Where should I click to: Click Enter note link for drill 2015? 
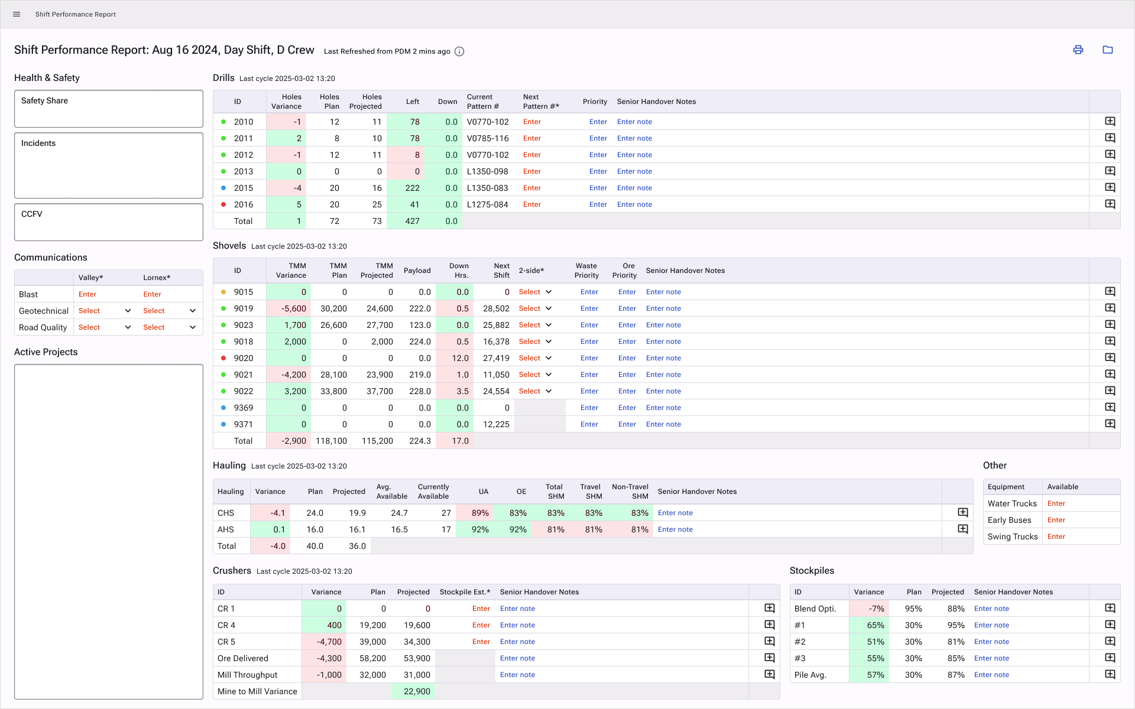[634, 188]
